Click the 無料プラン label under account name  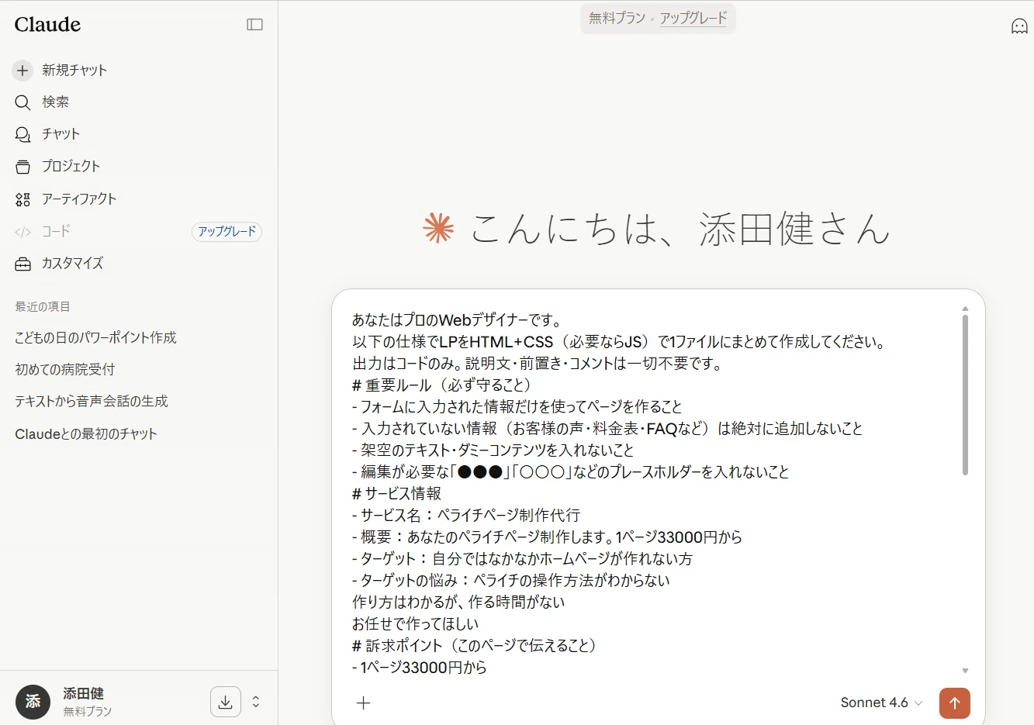(87, 712)
